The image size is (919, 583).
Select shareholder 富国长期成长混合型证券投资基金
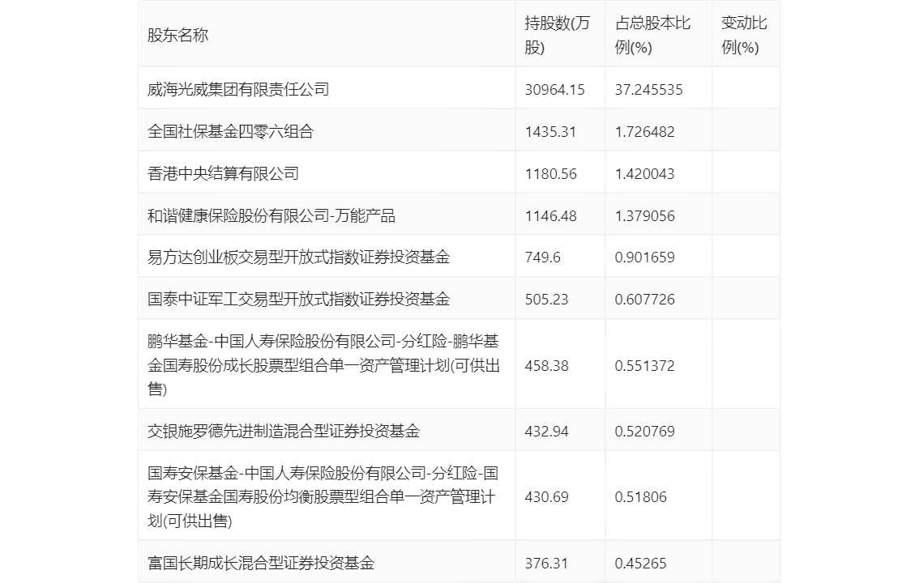click(261, 563)
